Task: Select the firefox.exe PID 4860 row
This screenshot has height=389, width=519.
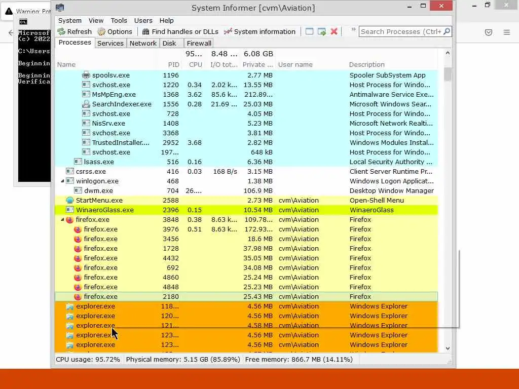Action: tap(246, 277)
